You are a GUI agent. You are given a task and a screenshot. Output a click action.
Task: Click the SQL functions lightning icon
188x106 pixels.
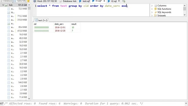[x=155, y=9]
